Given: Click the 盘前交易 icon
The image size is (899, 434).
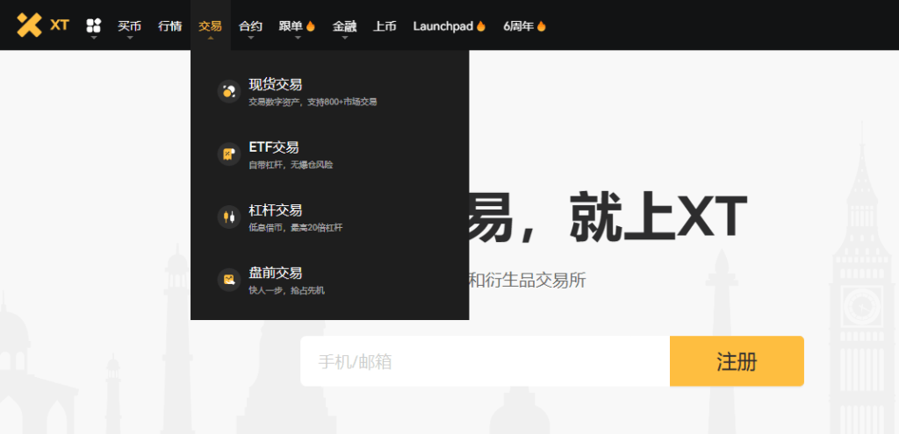Looking at the screenshot, I should 228,280.
